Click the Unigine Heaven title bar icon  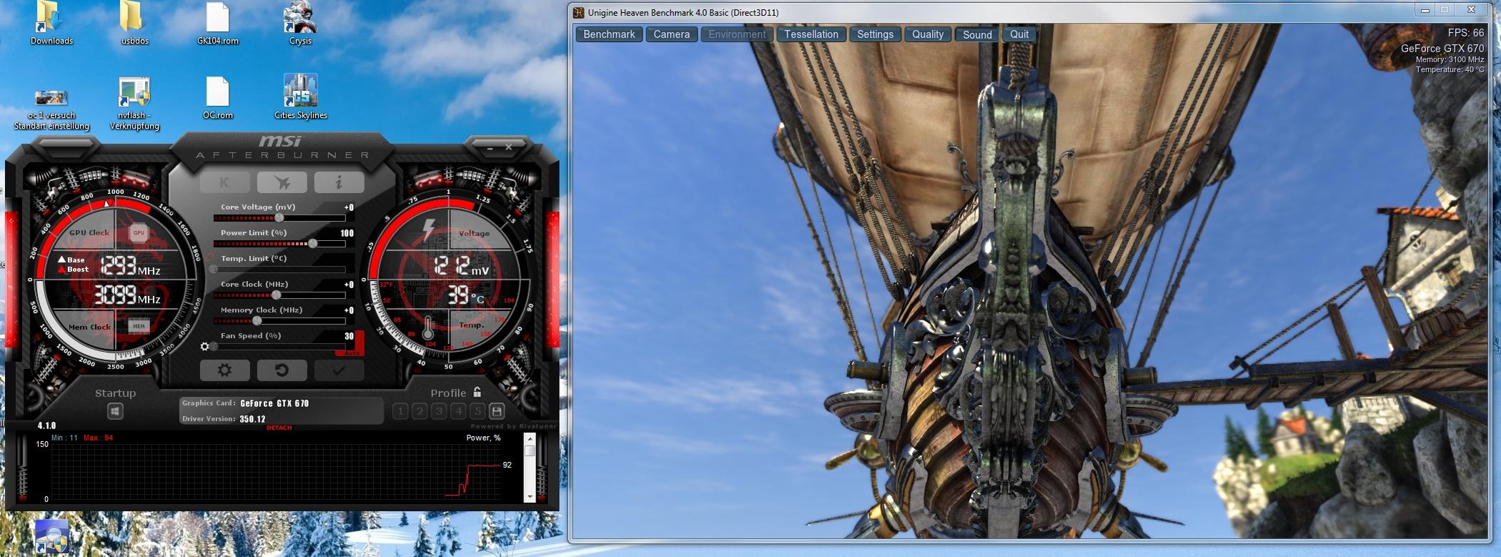pos(579,12)
